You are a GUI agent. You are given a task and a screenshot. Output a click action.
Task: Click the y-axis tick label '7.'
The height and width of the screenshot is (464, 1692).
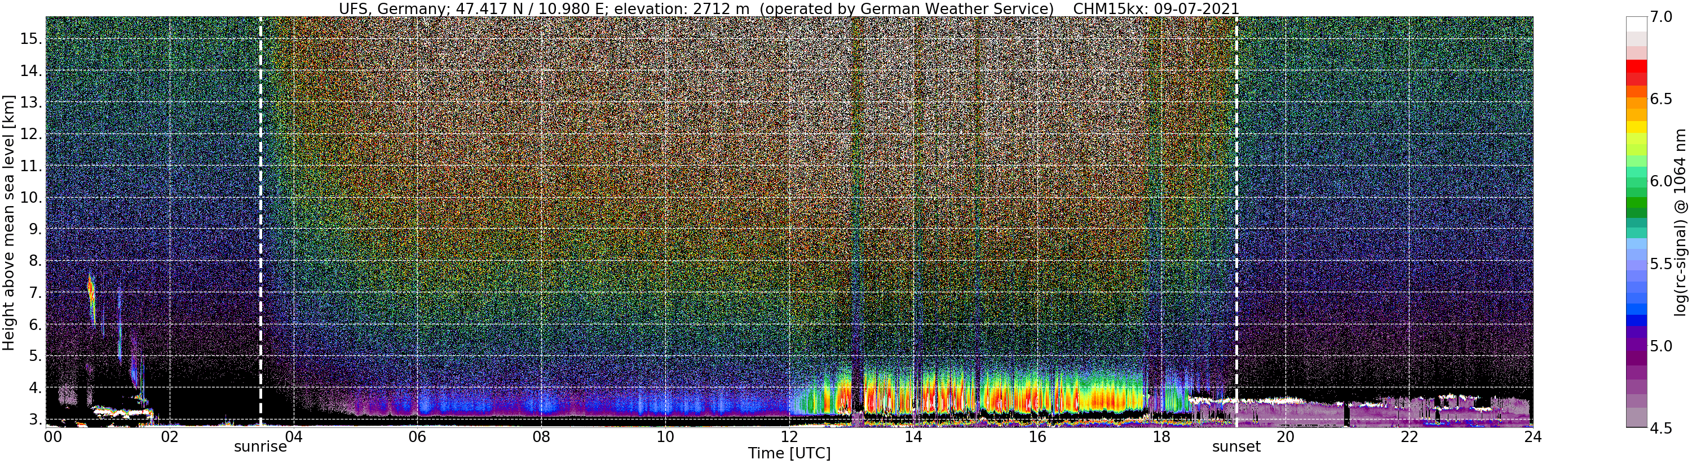(36, 293)
